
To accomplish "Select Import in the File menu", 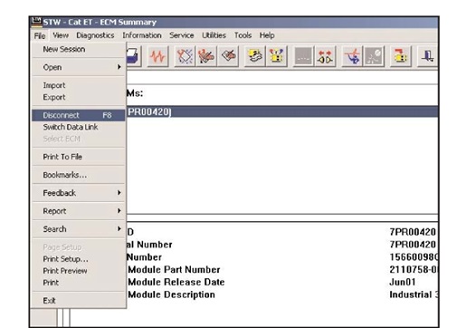I will [x=79, y=85].
